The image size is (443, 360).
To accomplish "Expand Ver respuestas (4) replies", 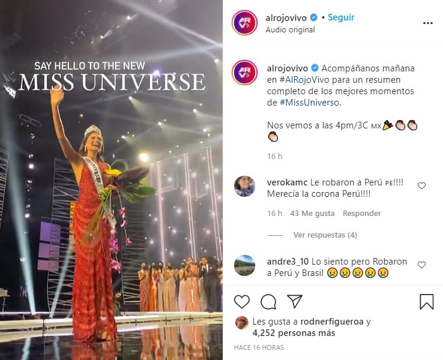I will 325,235.
